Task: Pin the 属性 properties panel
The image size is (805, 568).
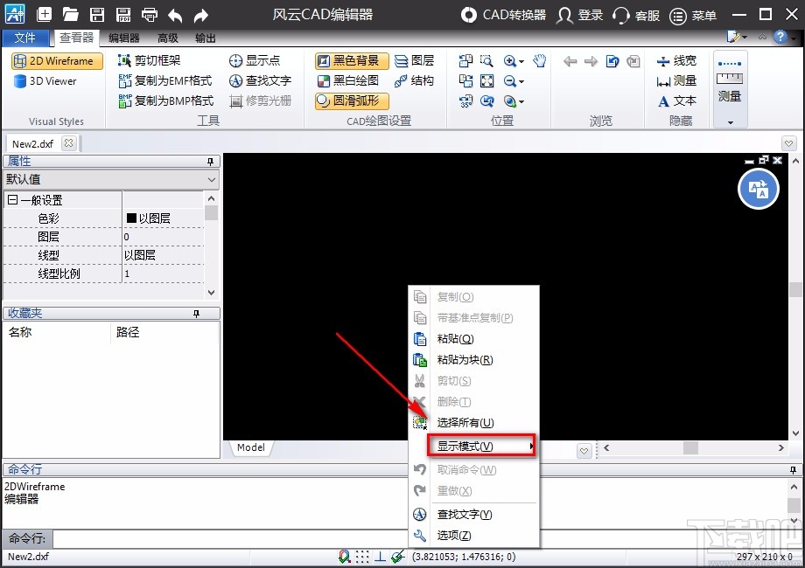Action: (x=210, y=162)
